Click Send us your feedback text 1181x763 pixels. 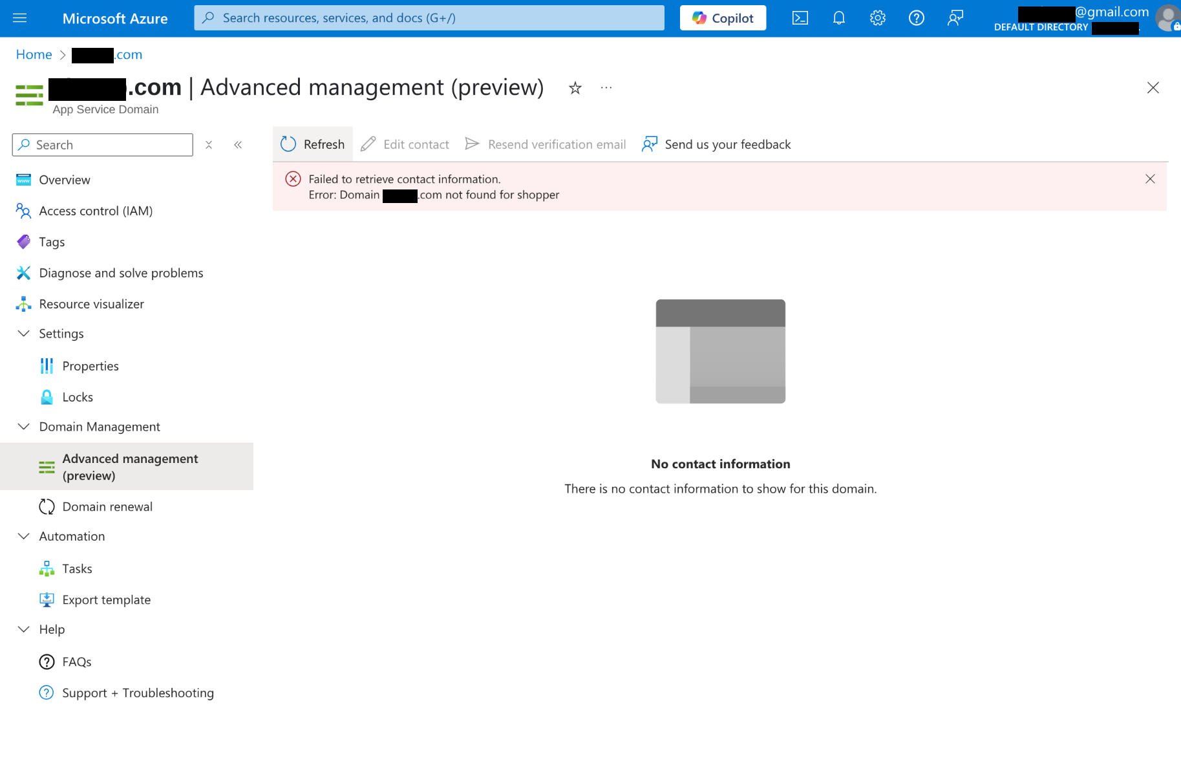tap(728, 145)
